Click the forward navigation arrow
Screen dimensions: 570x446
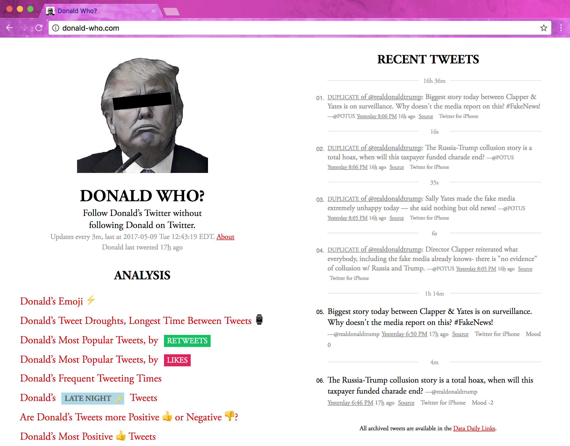pyautogui.click(x=24, y=28)
